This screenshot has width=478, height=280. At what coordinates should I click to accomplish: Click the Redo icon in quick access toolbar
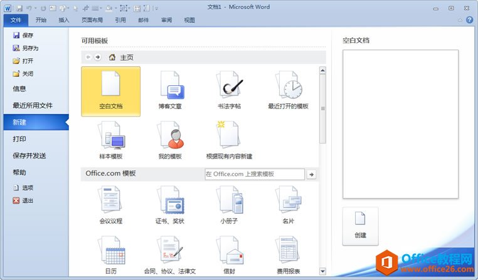pos(43,8)
